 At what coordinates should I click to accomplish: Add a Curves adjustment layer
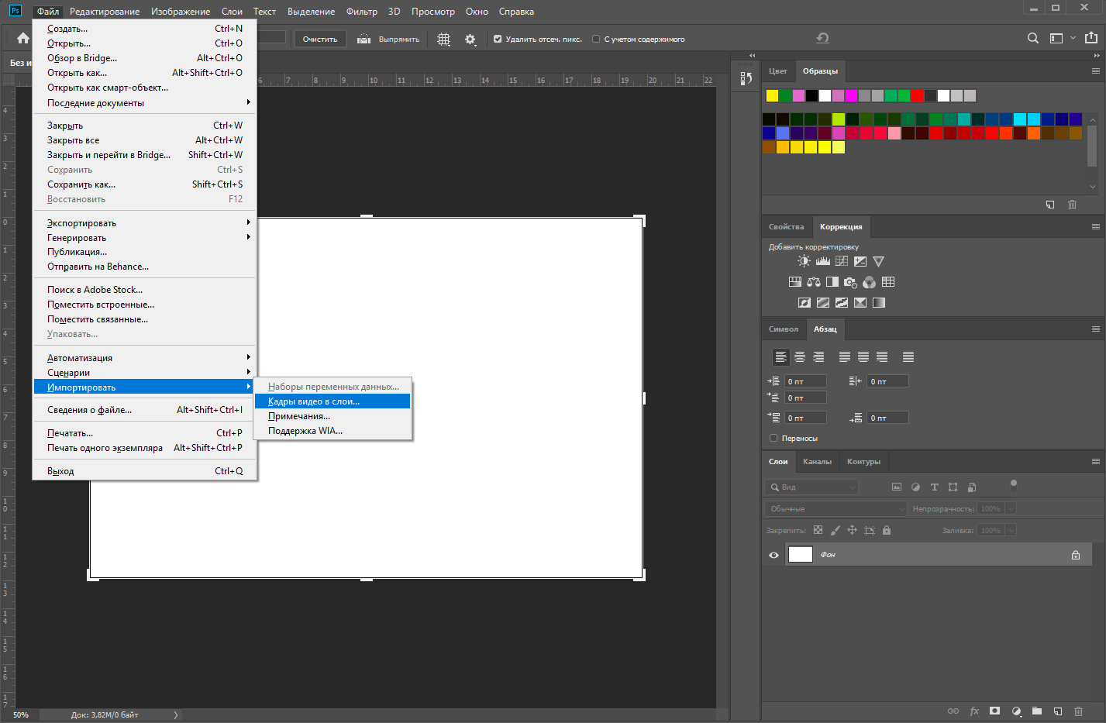(841, 261)
